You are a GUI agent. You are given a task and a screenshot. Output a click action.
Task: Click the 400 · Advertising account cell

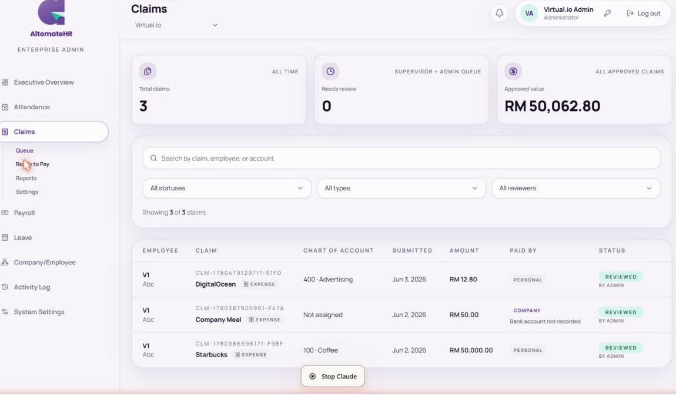coord(327,280)
